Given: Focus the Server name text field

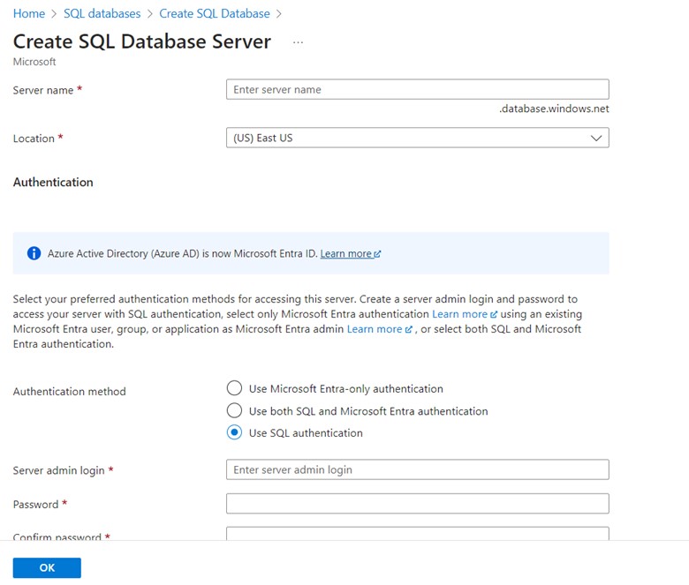Looking at the screenshot, I should [x=417, y=89].
